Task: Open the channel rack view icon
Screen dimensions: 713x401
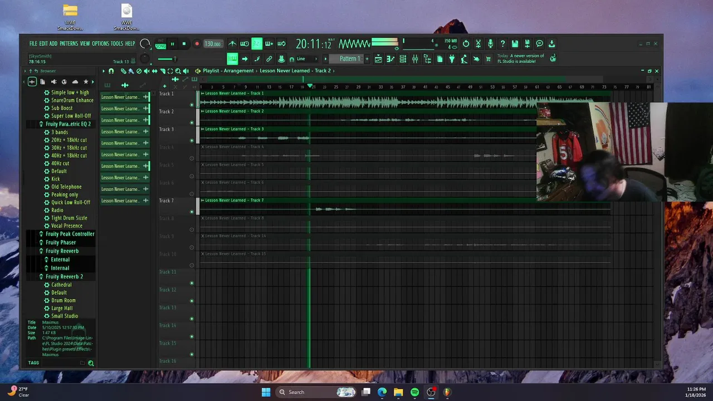Action: pos(403,58)
